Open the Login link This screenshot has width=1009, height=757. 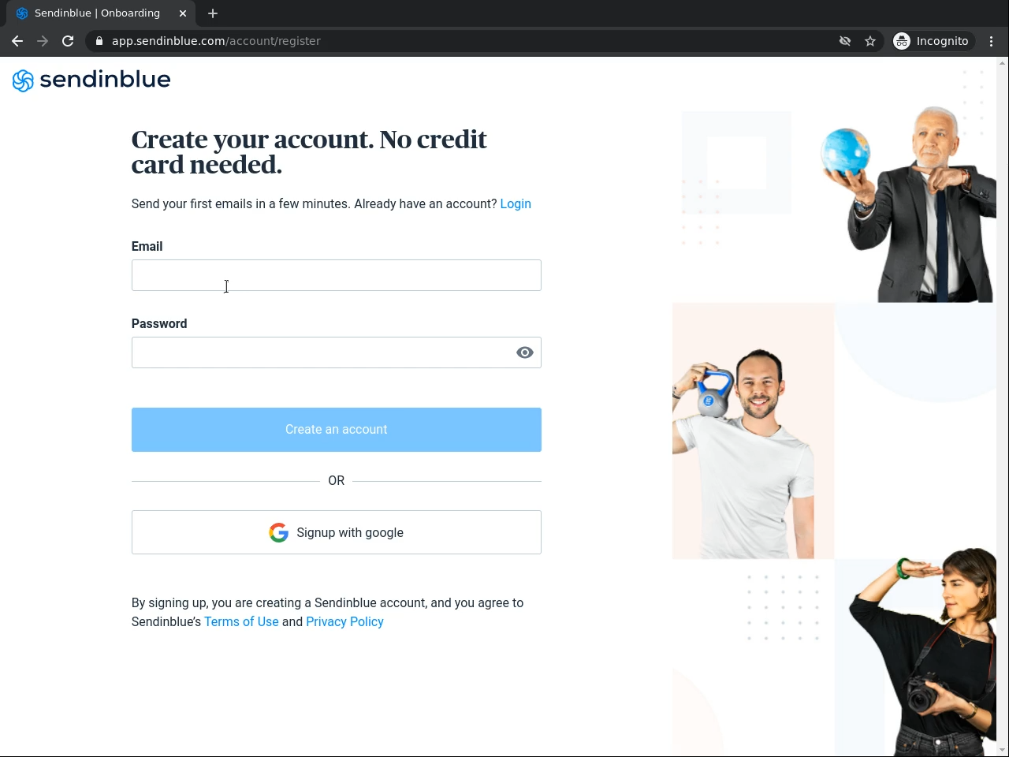[x=516, y=203]
